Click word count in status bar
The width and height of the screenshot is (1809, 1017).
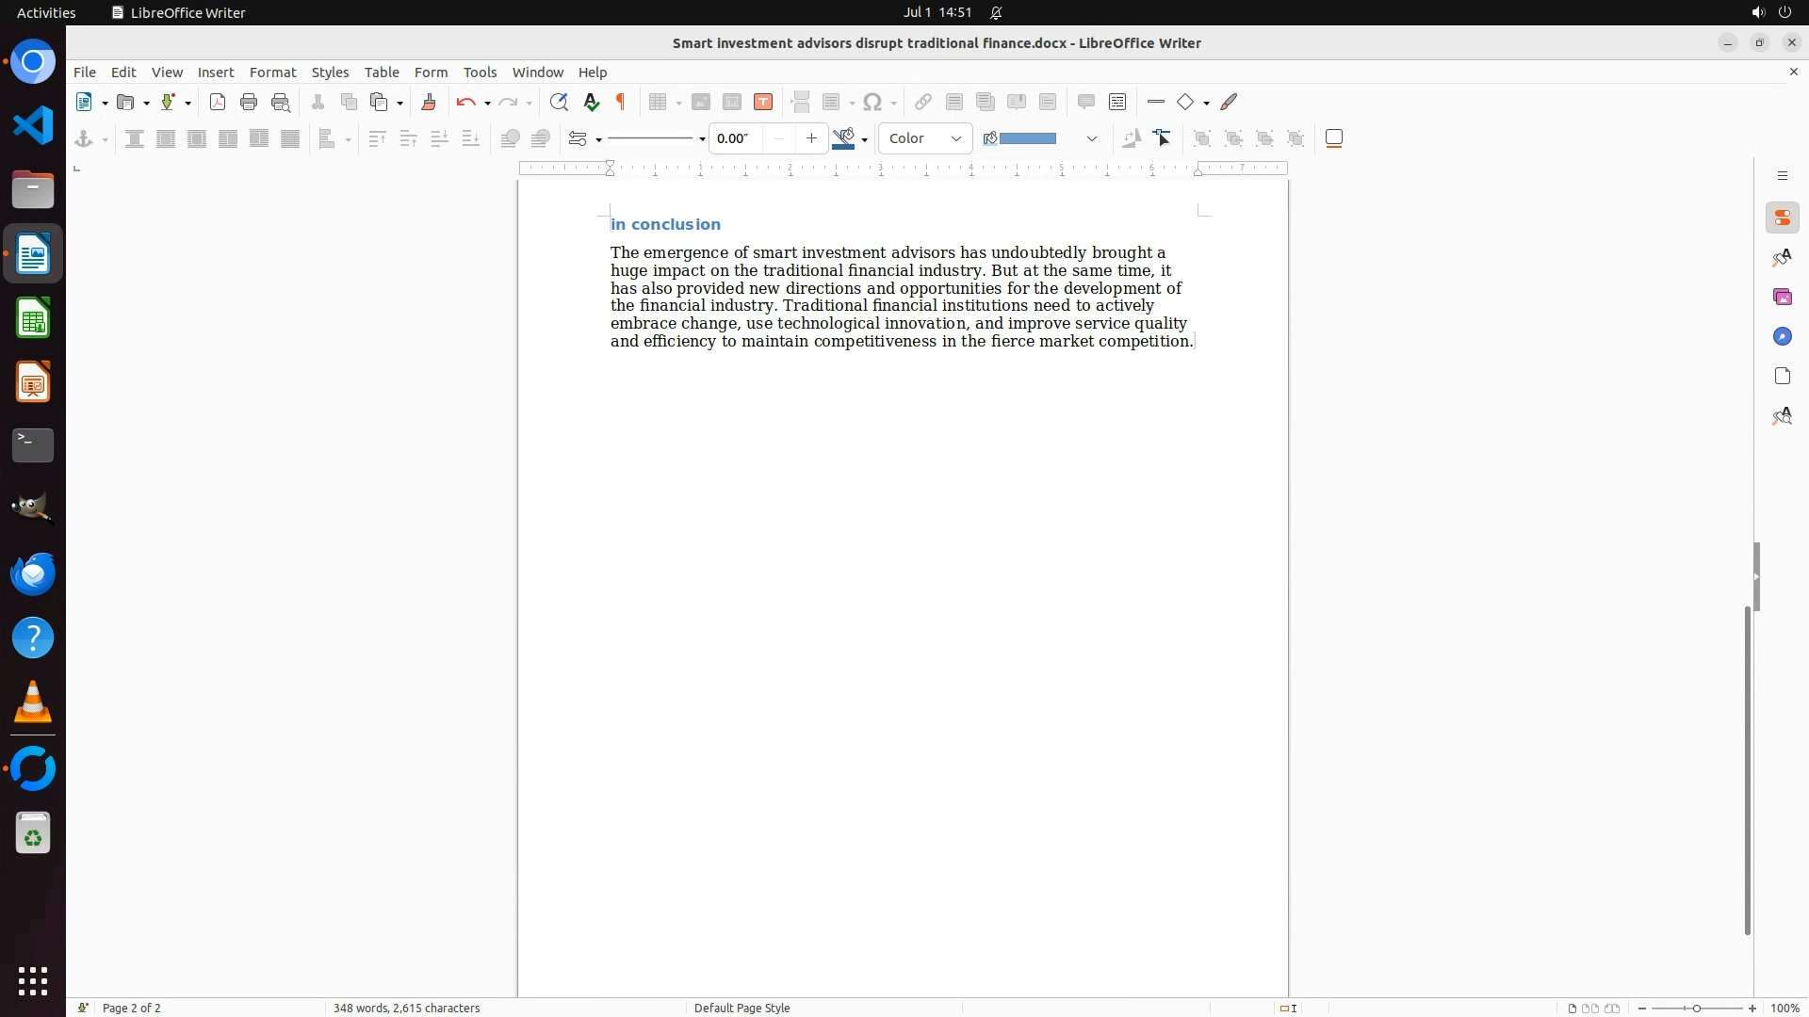click(406, 1008)
